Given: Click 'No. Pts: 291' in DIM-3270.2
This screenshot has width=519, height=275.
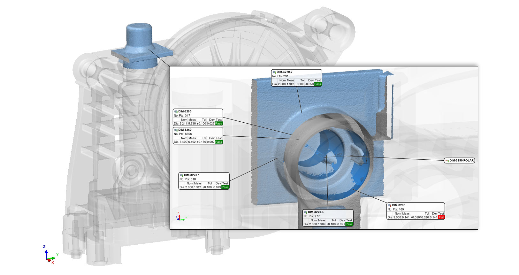Looking at the screenshot, I should point(280,76).
